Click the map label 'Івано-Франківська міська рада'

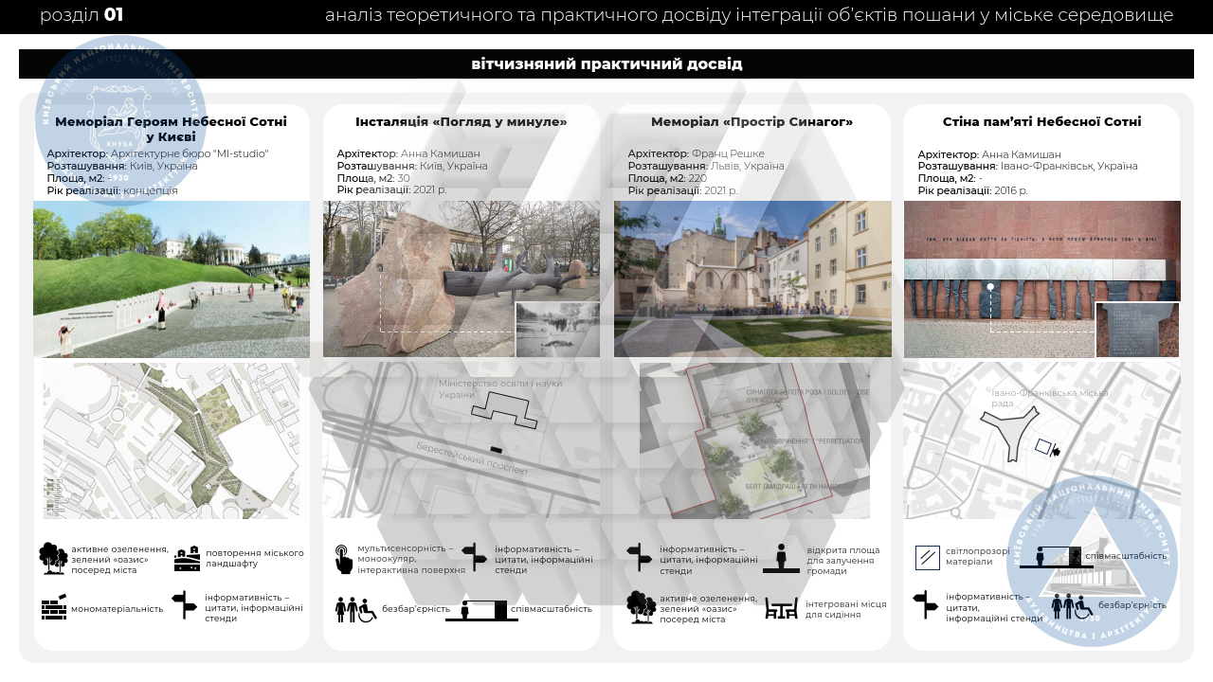[1050, 398]
